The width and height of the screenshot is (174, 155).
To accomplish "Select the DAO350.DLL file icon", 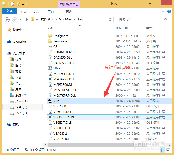I will [x=50, y=57].
